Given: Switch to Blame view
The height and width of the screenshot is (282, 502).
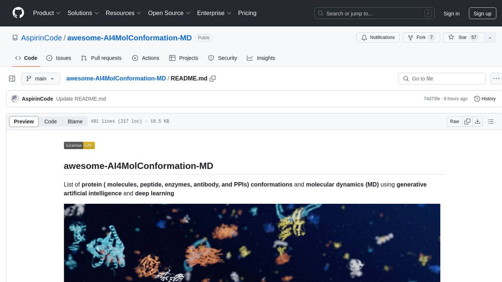Looking at the screenshot, I should point(75,121).
